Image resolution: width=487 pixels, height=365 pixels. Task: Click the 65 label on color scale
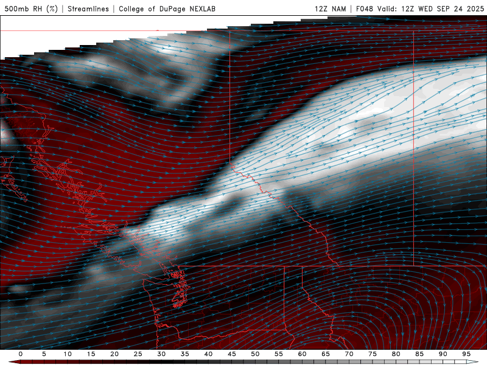(x=326, y=354)
